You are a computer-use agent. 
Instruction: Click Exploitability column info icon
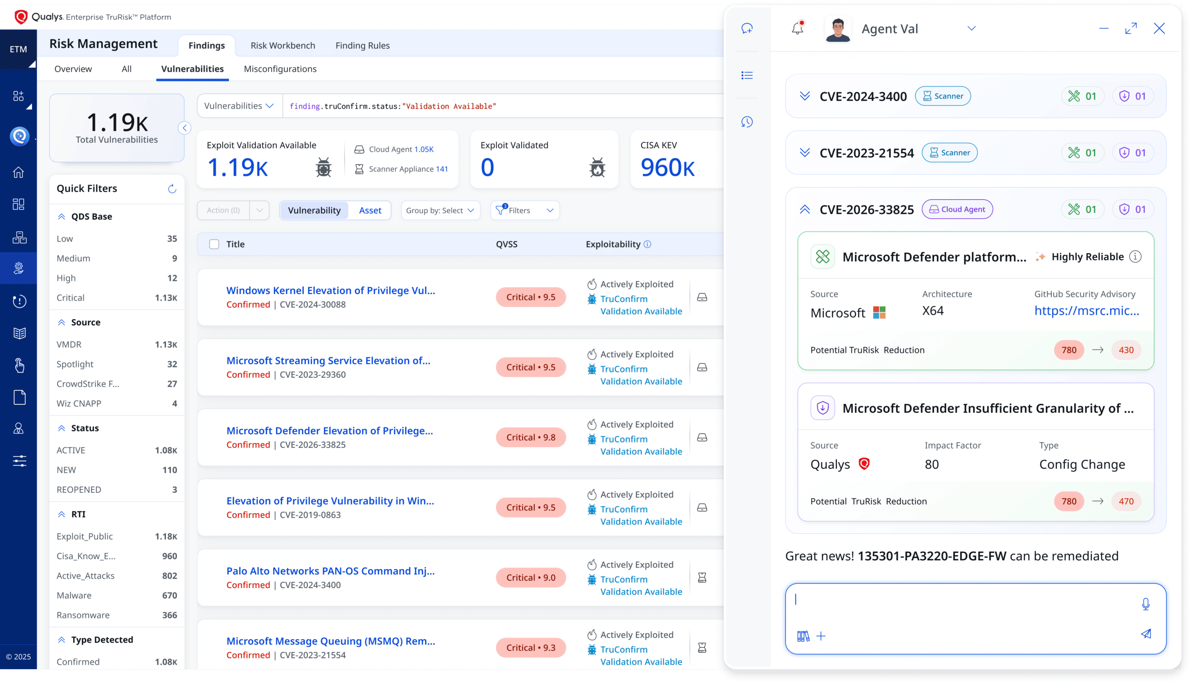click(647, 244)
